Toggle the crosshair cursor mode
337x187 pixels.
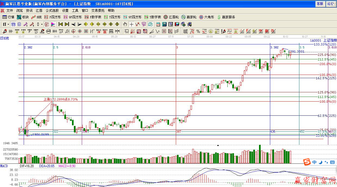(131, 24)
